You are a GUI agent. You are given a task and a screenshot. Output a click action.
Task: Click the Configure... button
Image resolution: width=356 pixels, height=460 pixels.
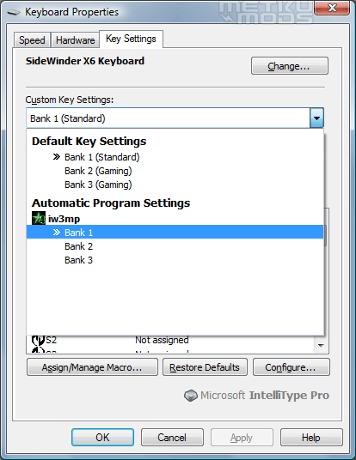[x=291, y=367]
